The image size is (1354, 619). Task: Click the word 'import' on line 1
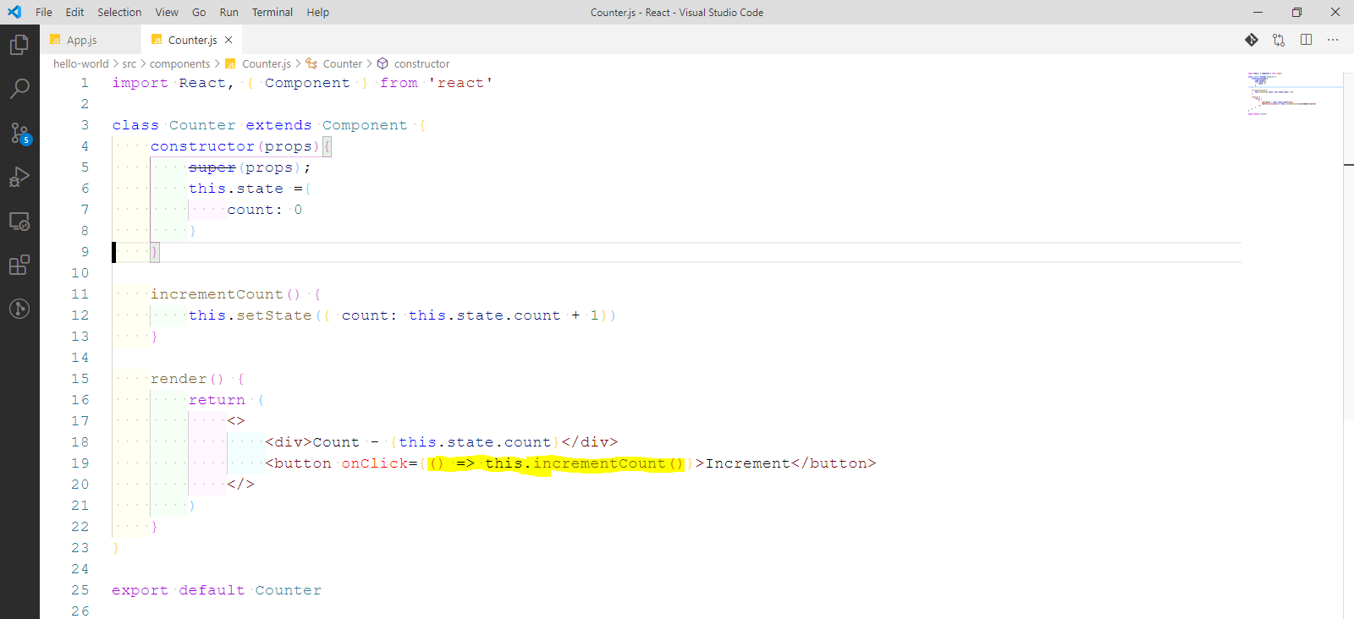click(140, 83)
